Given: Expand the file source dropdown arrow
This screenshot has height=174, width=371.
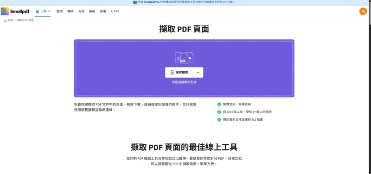Looking at the screenshot, I should click(198, 73).
